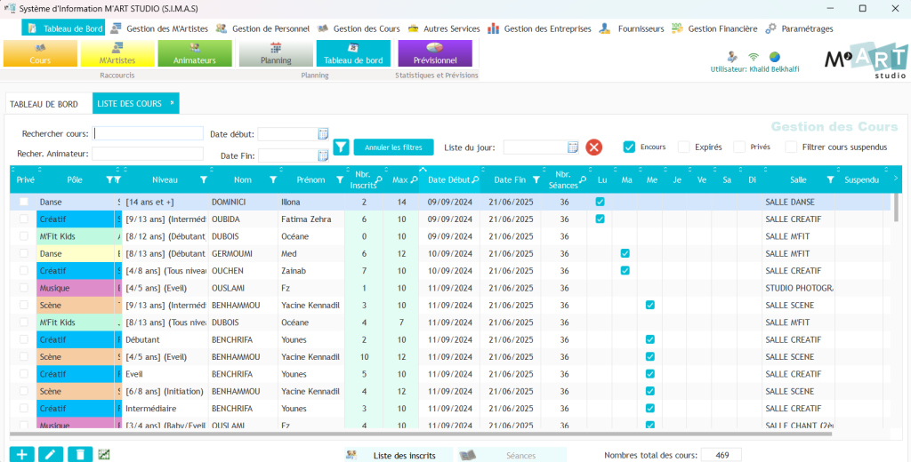Image resolution: width=911 pixels, height=462 pixels.
Task: Select the BENCHRIFA Intermédiaire row
Action: [450, 409]
